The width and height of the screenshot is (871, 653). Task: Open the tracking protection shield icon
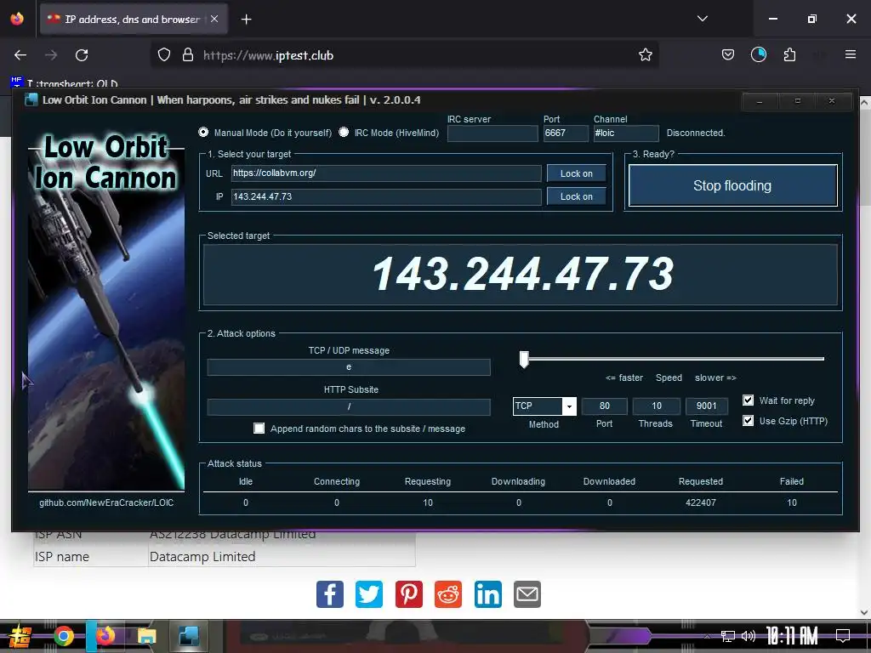(x=164, y=55)
